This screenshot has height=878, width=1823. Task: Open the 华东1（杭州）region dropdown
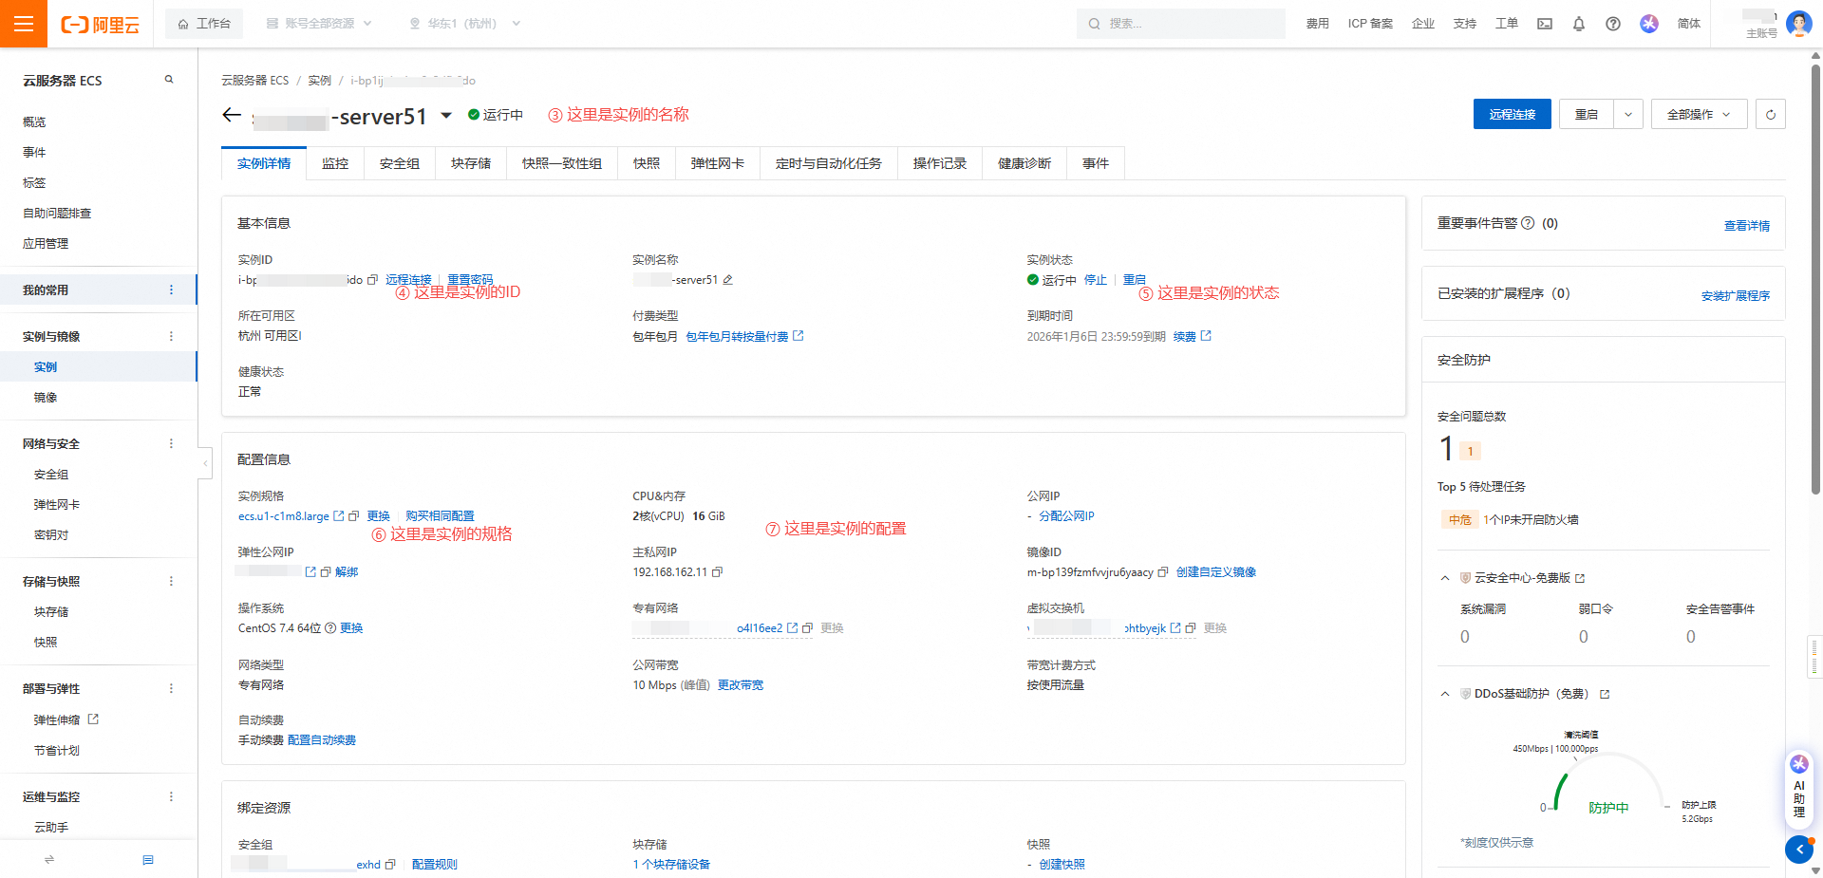point(465,24)
